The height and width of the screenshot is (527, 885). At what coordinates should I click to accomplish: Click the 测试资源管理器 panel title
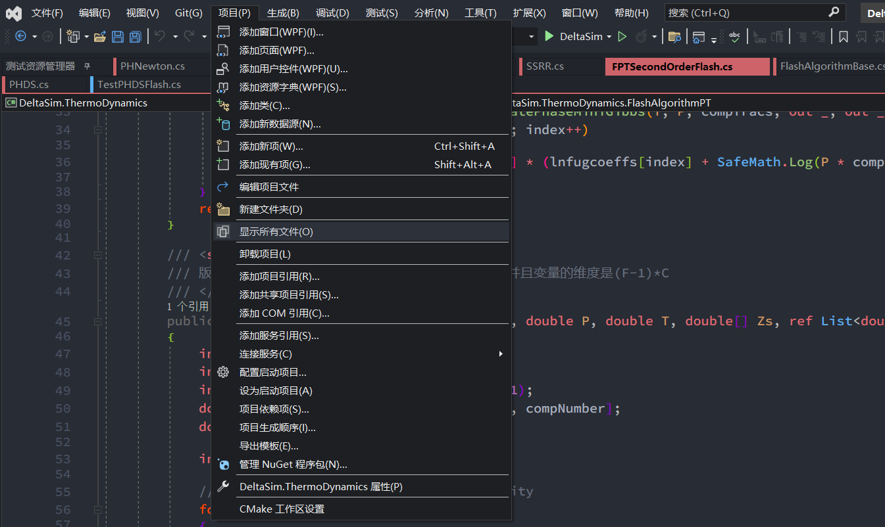(41, 66)
